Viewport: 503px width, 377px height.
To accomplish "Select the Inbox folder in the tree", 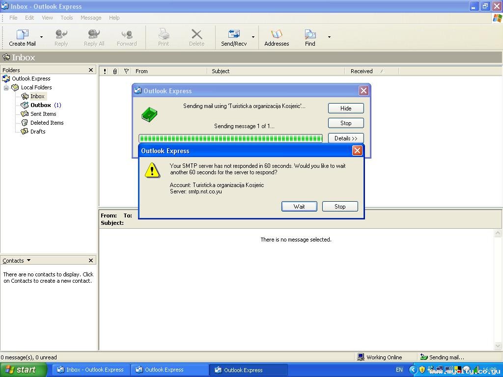I will coord(37,96).
